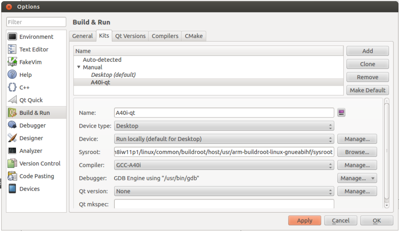Image resolution: width=400 pixels, height=232 pixels.
Task: Open the Analyzer settings category
Action: (30, 151)
